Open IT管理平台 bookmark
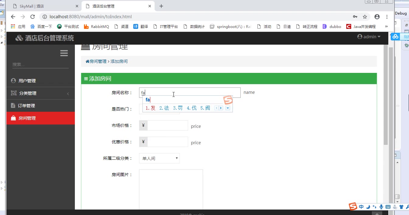The height and width of the screenshot is (215, 409). [165, 26]
